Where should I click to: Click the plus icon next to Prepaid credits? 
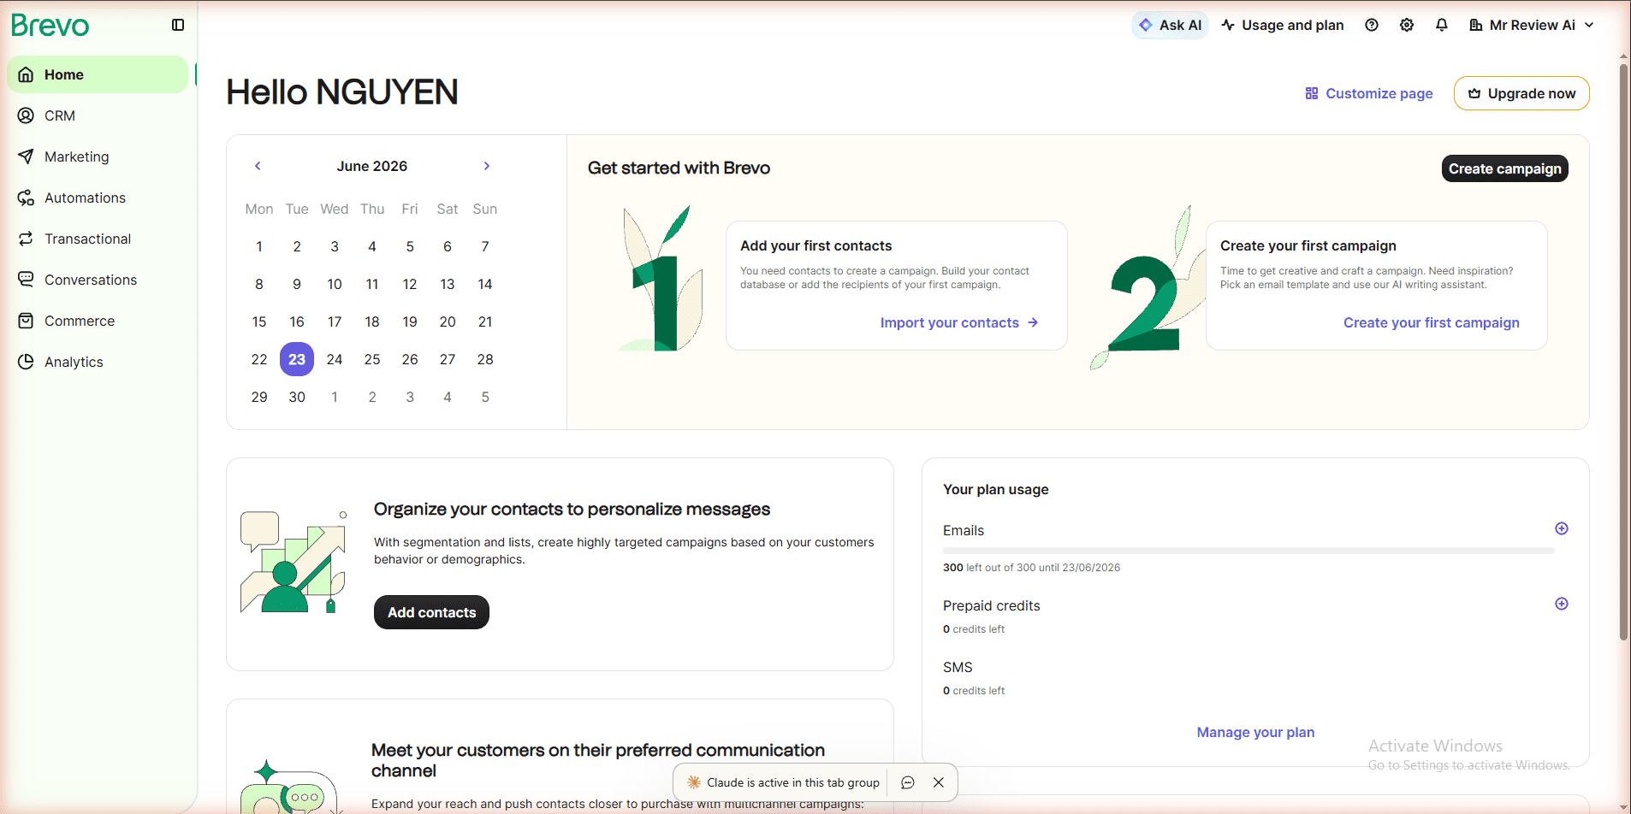tap(1562, 604)
